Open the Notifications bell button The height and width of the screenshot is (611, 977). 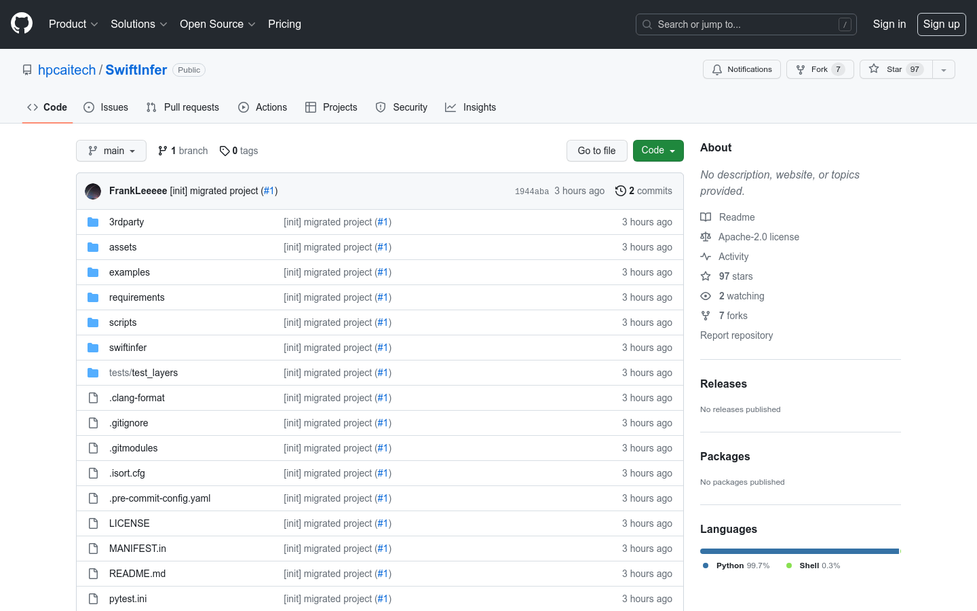[x=742, y=69]
